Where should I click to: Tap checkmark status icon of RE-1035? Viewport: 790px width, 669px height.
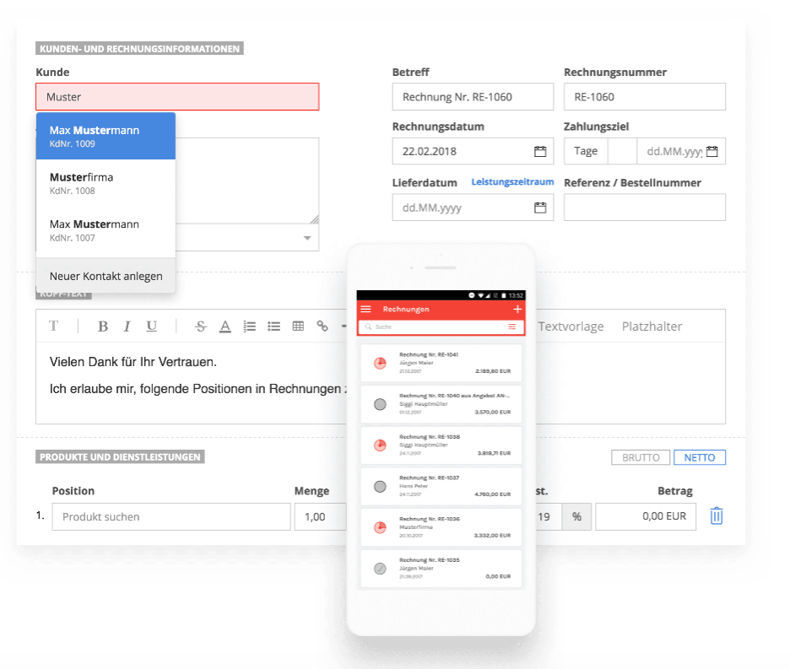380,569
